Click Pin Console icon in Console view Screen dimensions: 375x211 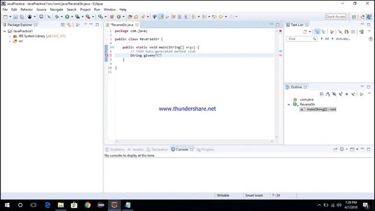(335, 149)
